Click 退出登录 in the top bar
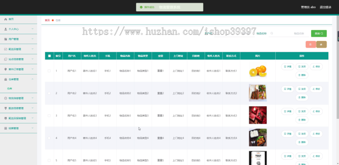Screen dimensions: 339x165 tap(325, 7)
